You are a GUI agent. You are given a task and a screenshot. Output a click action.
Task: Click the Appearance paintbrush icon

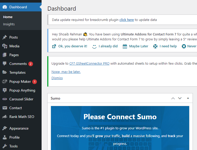[x=5, y=128]
